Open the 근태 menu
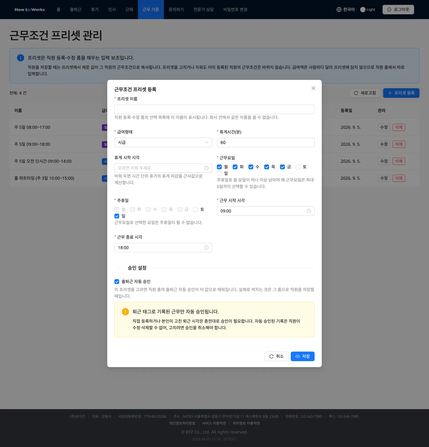 tap(129, 10)
